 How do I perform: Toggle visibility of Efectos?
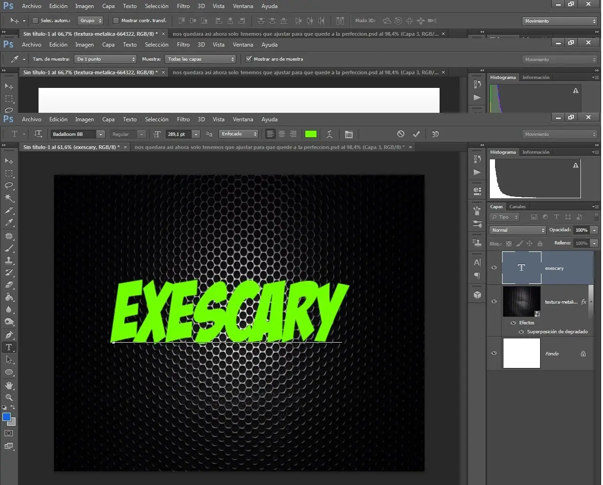(513, 323)
